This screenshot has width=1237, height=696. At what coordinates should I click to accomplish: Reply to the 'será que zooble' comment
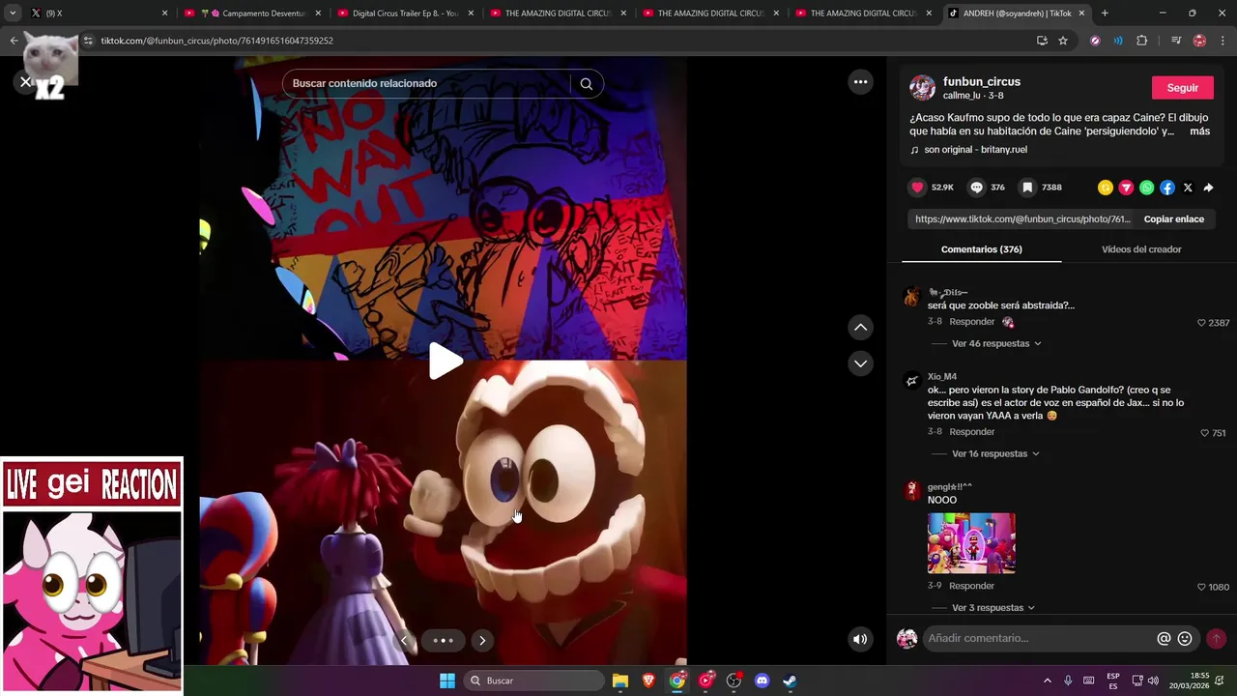click(971, 322)
